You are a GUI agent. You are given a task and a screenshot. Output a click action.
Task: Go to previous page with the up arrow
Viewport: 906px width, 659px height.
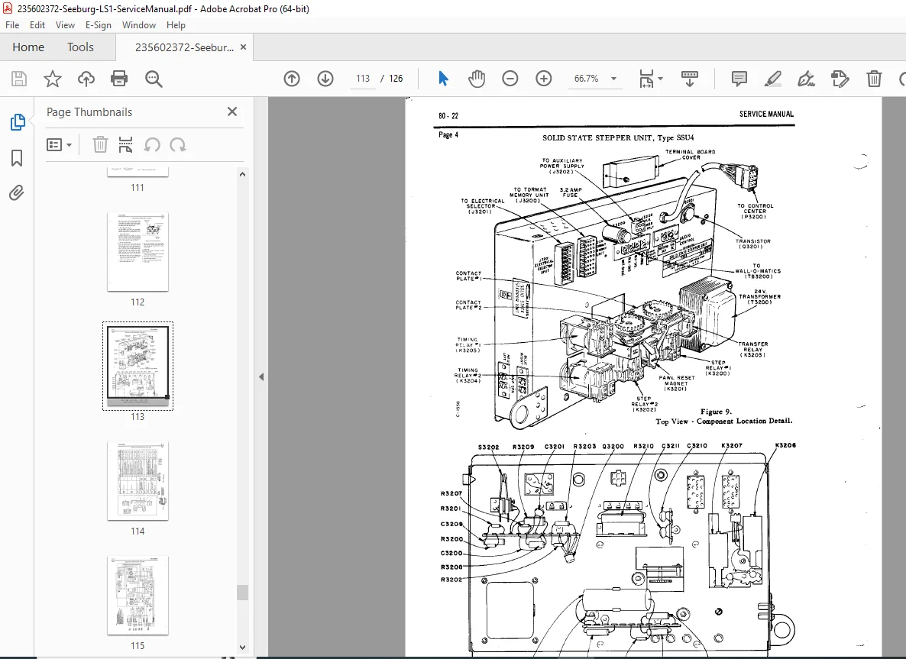(x=292, y=79)
